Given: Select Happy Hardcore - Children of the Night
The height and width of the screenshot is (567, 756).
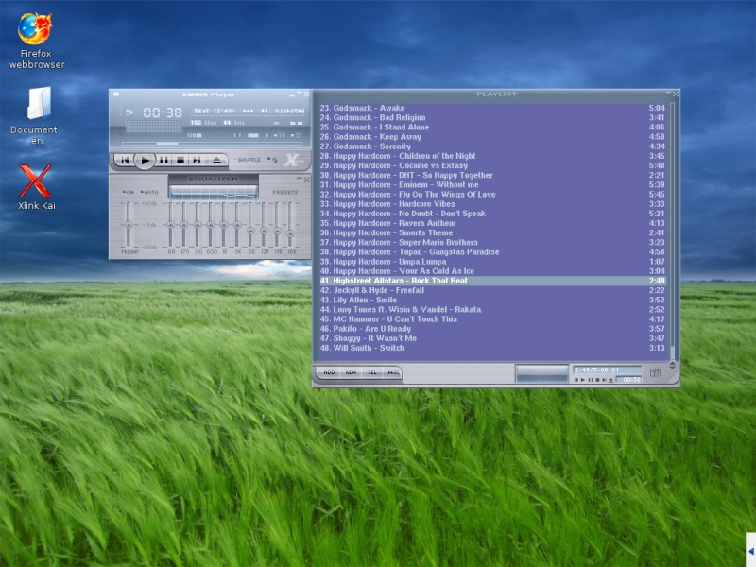Looking at the screenshot, I should (492, 156).
